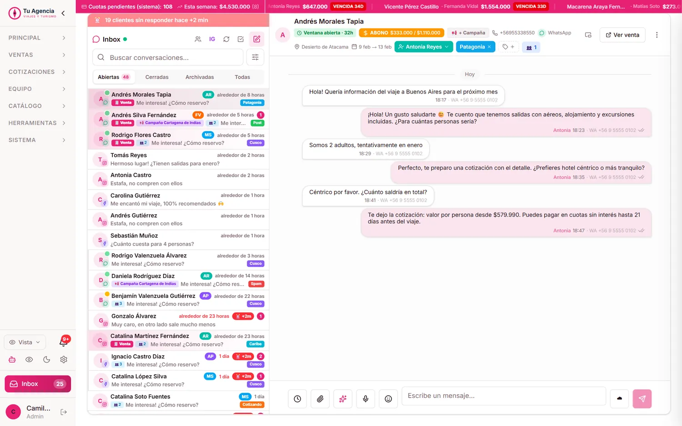This screenshot has height=426, width=682.
Task: Click the Tu Agencia logo
Action: click(x=32, y=13)
